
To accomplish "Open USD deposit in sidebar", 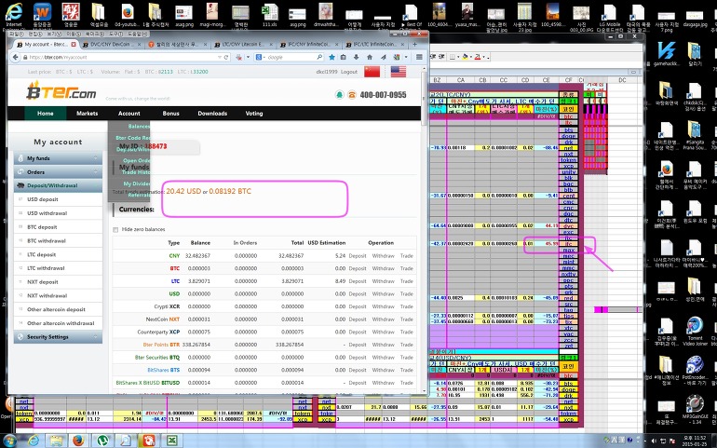I will point(43,199).
